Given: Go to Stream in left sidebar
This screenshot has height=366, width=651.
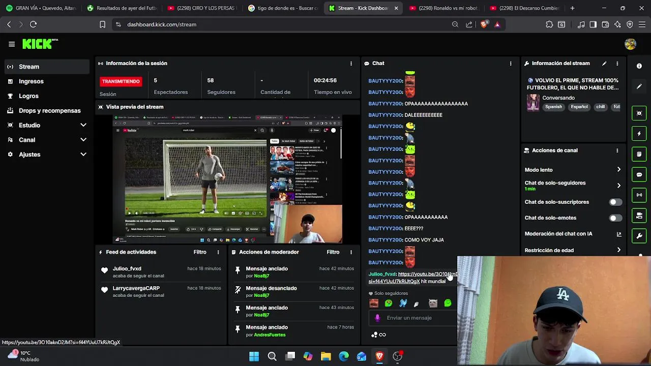Looking at the screenshot, I should (47, 67).
